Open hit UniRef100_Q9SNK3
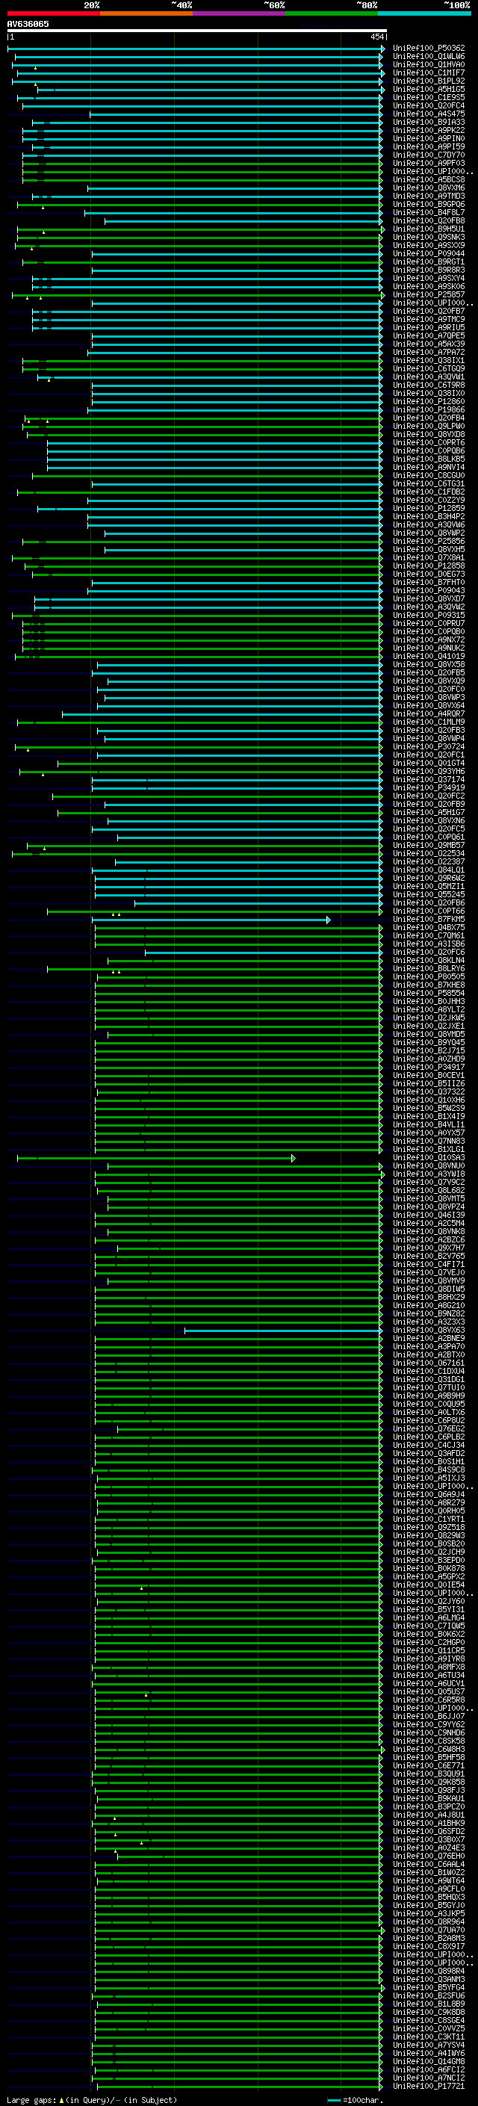The height and width of the screenshot is (2106, 478). click(x=429, y=237)
